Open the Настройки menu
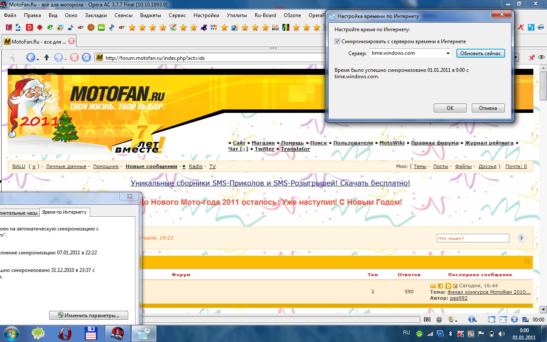This screenshot has height=342, width=547. (206, 15)
